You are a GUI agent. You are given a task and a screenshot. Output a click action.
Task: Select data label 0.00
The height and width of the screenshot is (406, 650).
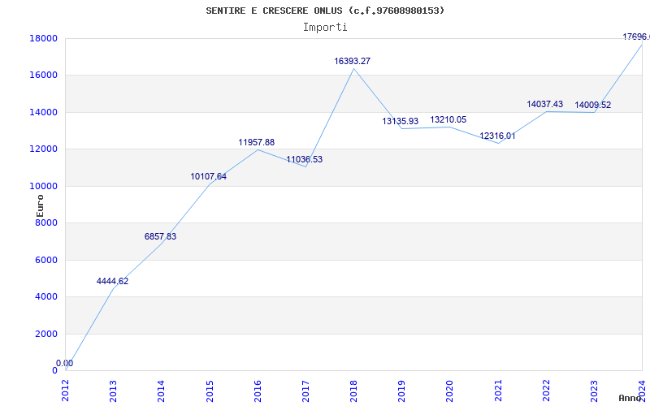tap(65, 363)
